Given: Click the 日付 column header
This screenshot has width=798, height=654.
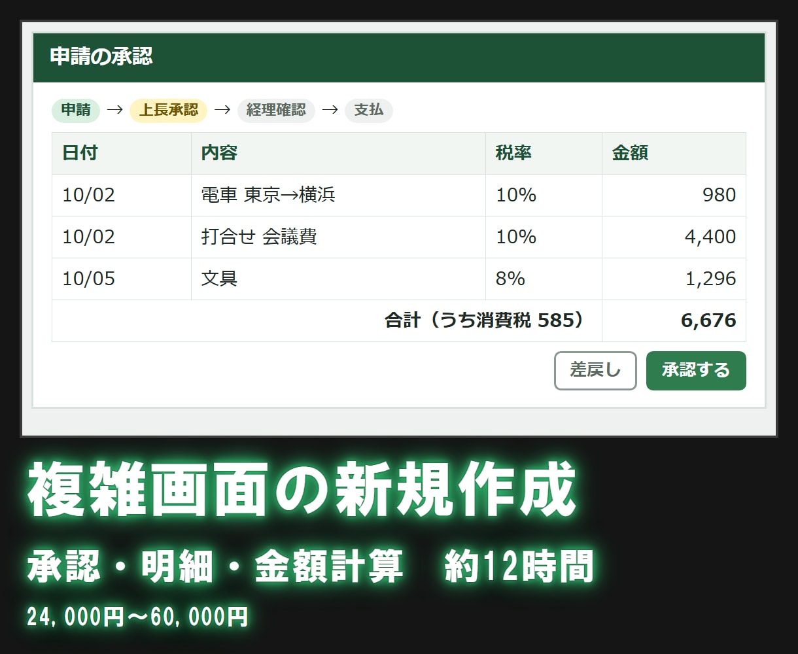Looking at the screenshot, I should click(122, 153).
